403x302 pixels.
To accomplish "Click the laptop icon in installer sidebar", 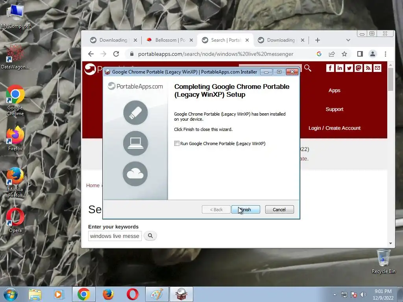I will 135,143.
